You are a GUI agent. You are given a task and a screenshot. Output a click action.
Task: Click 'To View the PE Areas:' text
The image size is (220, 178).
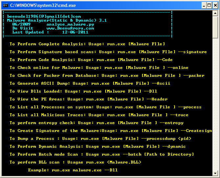37,99
